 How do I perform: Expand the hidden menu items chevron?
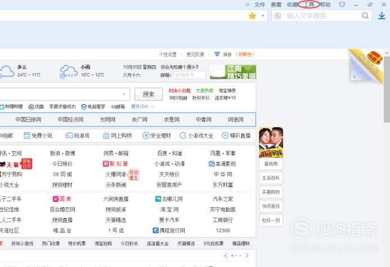coord(247,4)
